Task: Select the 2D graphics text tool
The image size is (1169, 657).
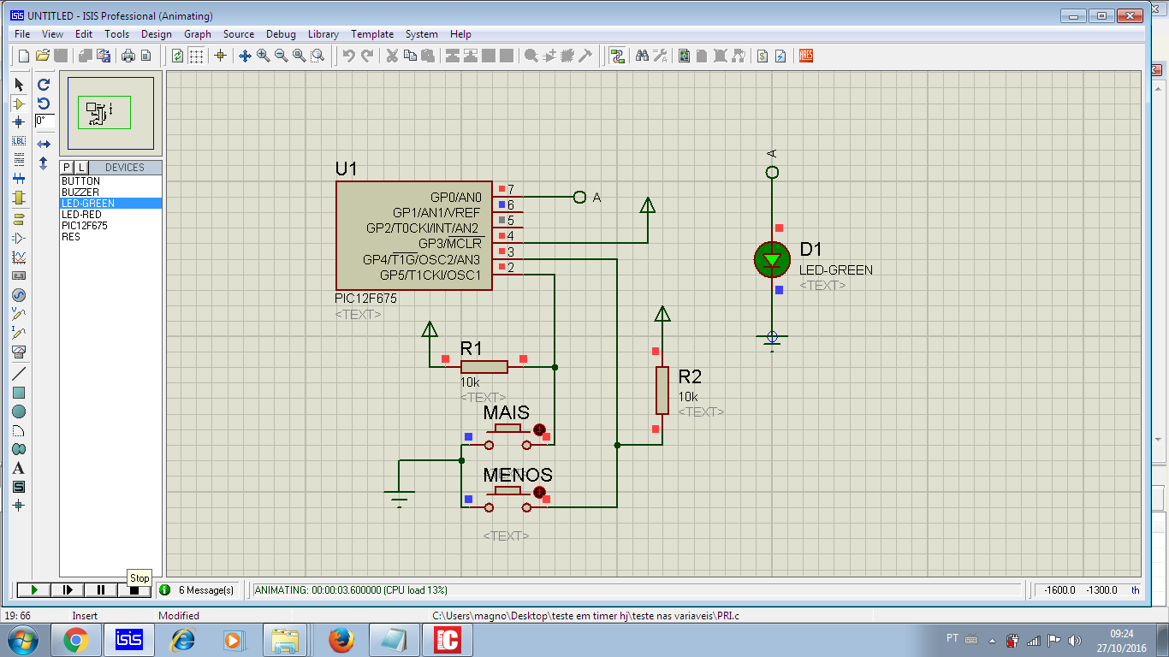Action: pyautogui.click(x=19, y=468)
